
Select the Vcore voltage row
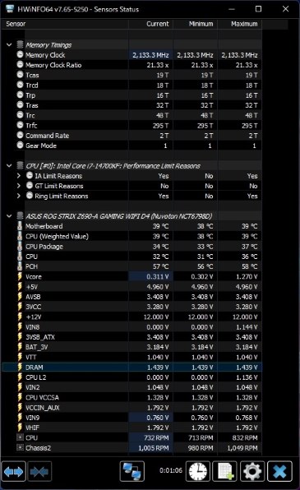point(132,276)
